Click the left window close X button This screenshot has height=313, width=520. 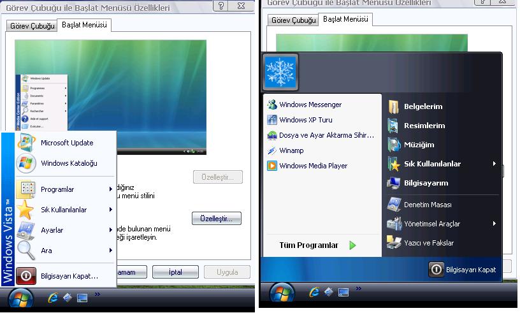[242, 6]
